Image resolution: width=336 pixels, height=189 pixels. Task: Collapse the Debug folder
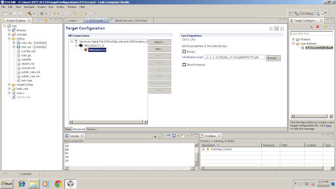point(9,38)
